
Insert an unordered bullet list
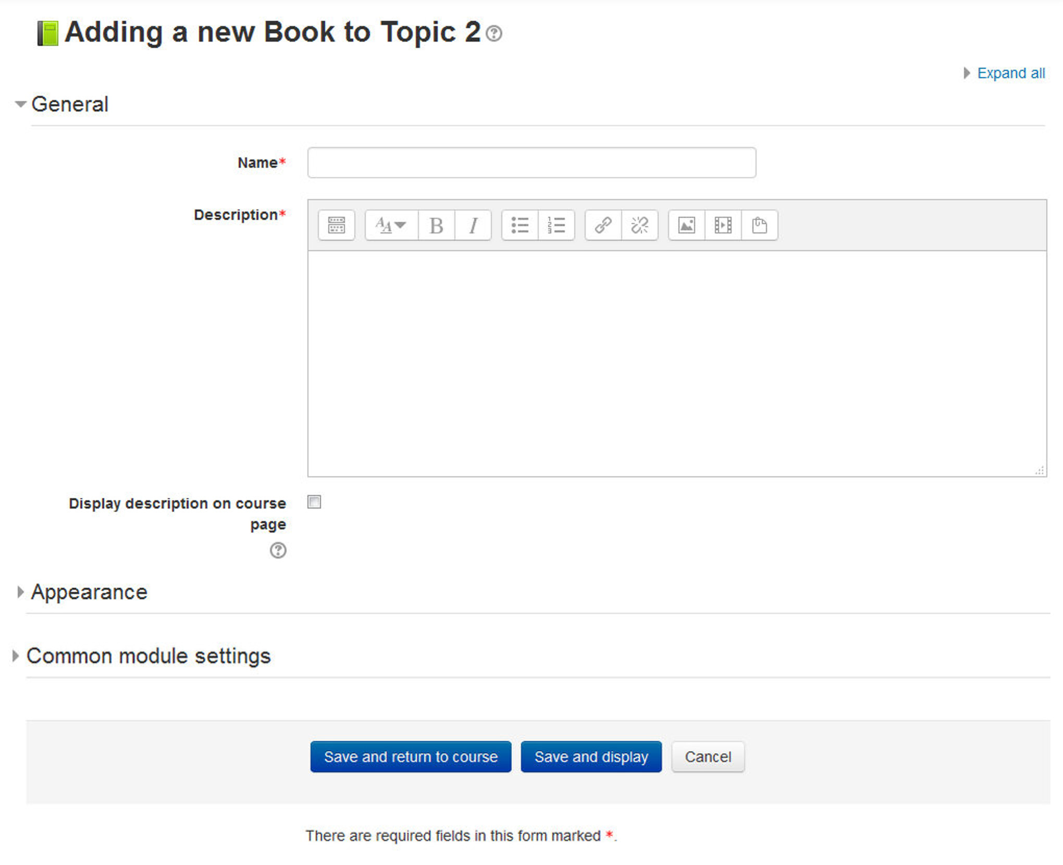coord(521,225)
